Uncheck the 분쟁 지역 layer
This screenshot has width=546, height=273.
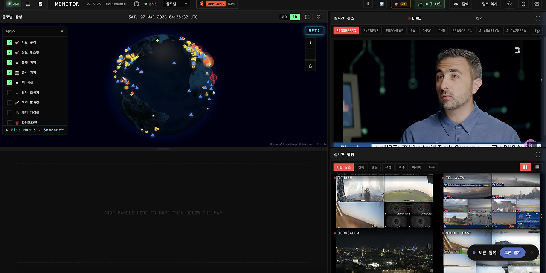(x=10, y=63)
